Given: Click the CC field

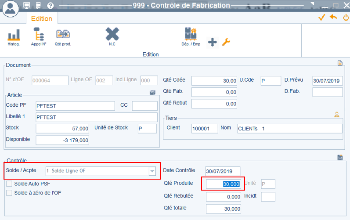Looking at the screenshot, I should click(144, 106).
